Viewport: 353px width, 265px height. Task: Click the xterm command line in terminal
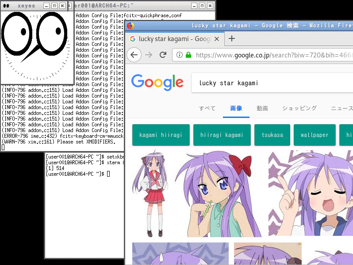coord(85,162)
